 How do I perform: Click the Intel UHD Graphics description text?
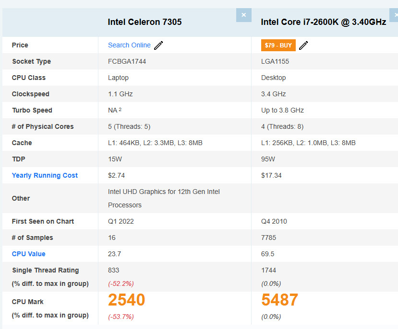(164, 192)
